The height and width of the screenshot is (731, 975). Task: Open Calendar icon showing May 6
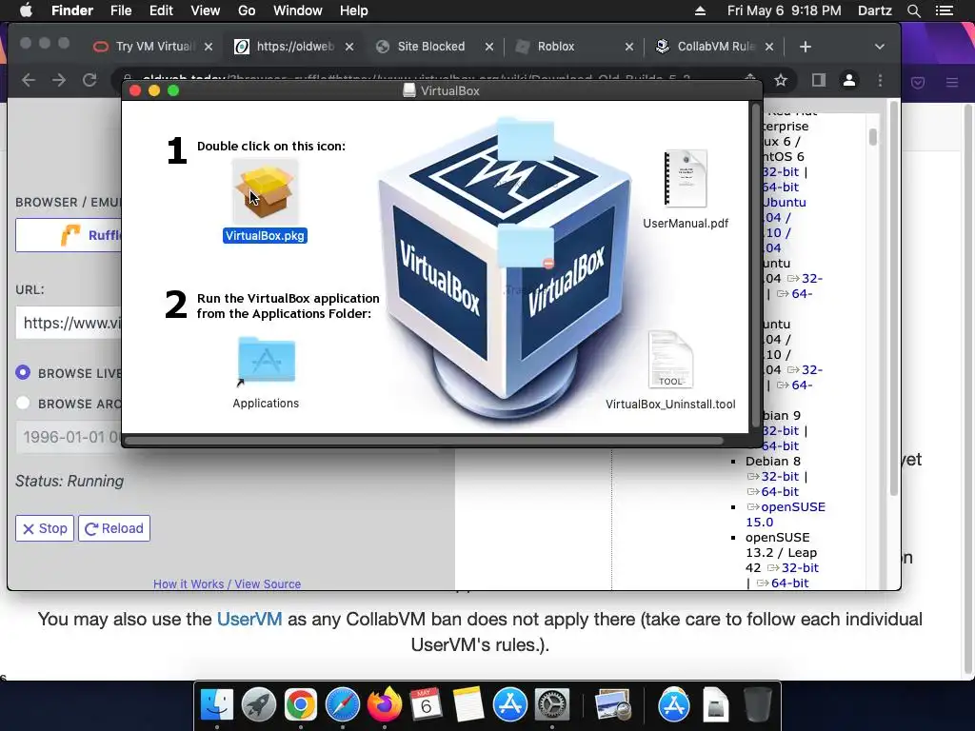pyautogui.click(x=426, y=705)
